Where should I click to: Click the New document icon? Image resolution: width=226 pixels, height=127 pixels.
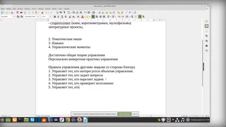click(x=2, y=13)
